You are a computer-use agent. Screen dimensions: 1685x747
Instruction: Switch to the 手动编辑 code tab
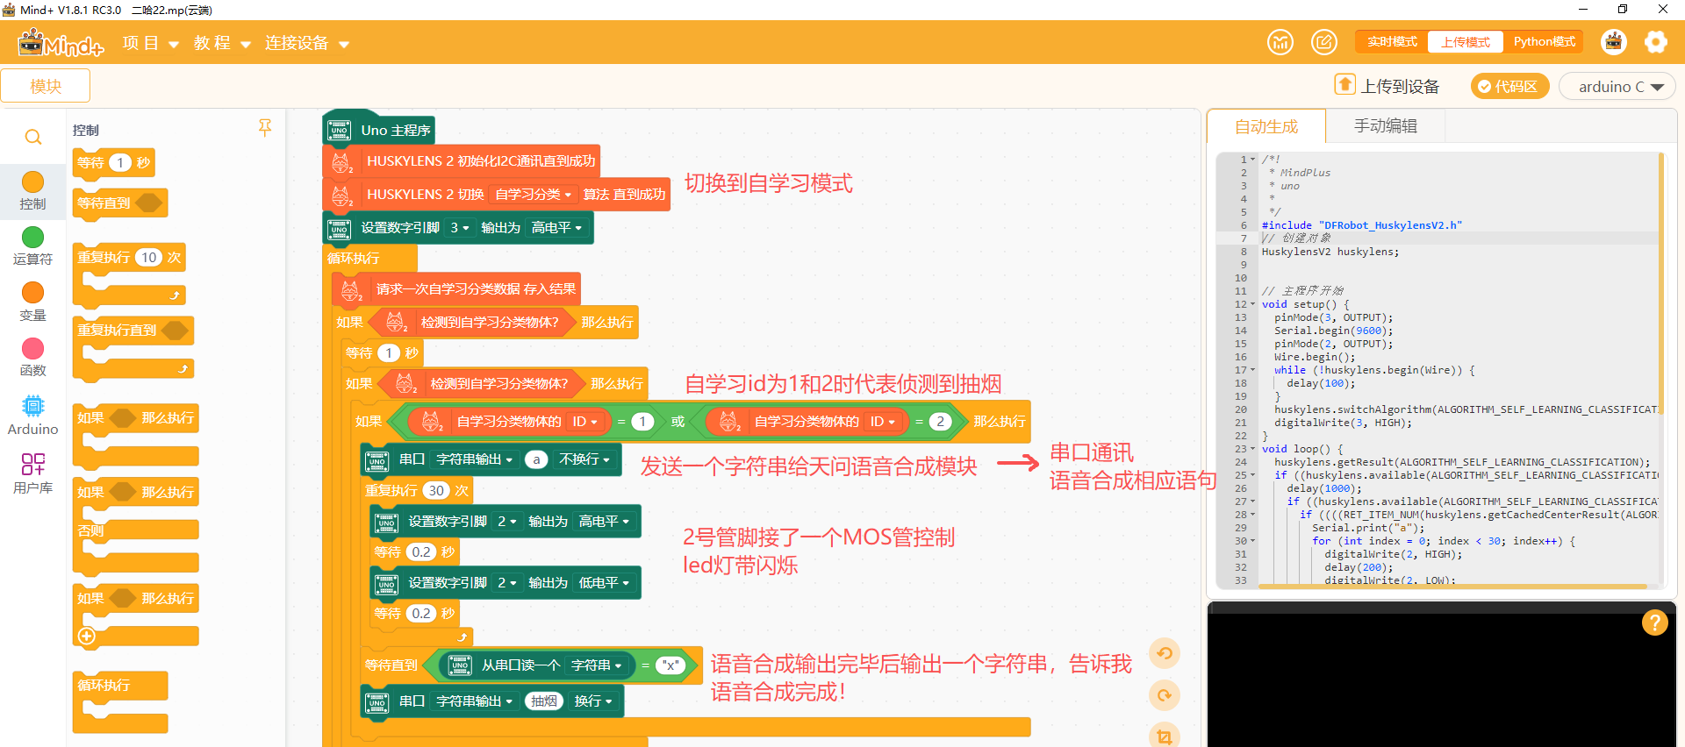click(1385, 126)
